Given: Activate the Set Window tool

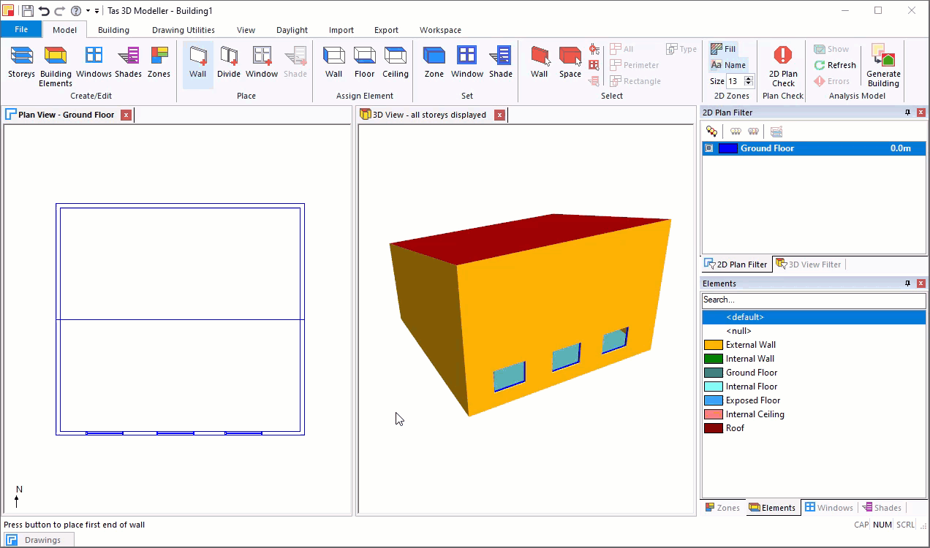Looking at the screenshot, I should 467,62.
